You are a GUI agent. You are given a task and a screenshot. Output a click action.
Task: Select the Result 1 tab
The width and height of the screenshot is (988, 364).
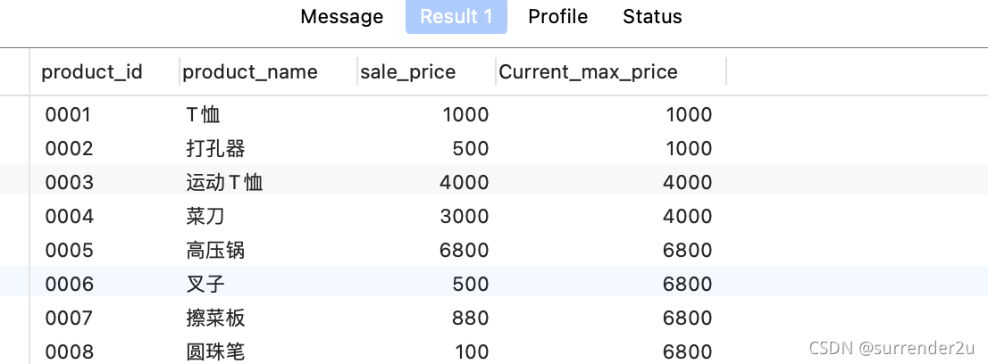[456, 16]
